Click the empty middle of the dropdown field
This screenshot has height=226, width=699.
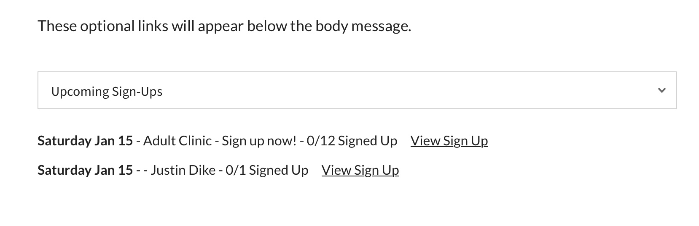pos(379,91)
